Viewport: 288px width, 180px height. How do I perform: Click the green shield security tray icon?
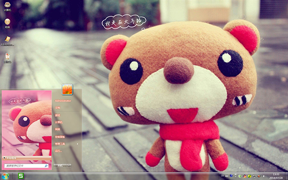240,176
